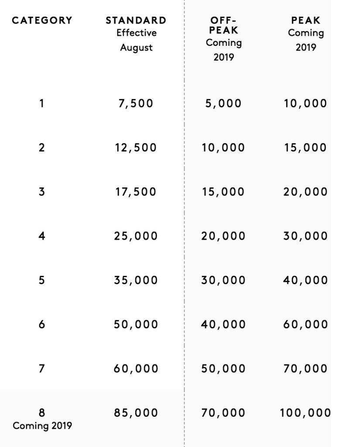
Task: Click Category 6 peak value 60,000
Action: coord(305,324)
